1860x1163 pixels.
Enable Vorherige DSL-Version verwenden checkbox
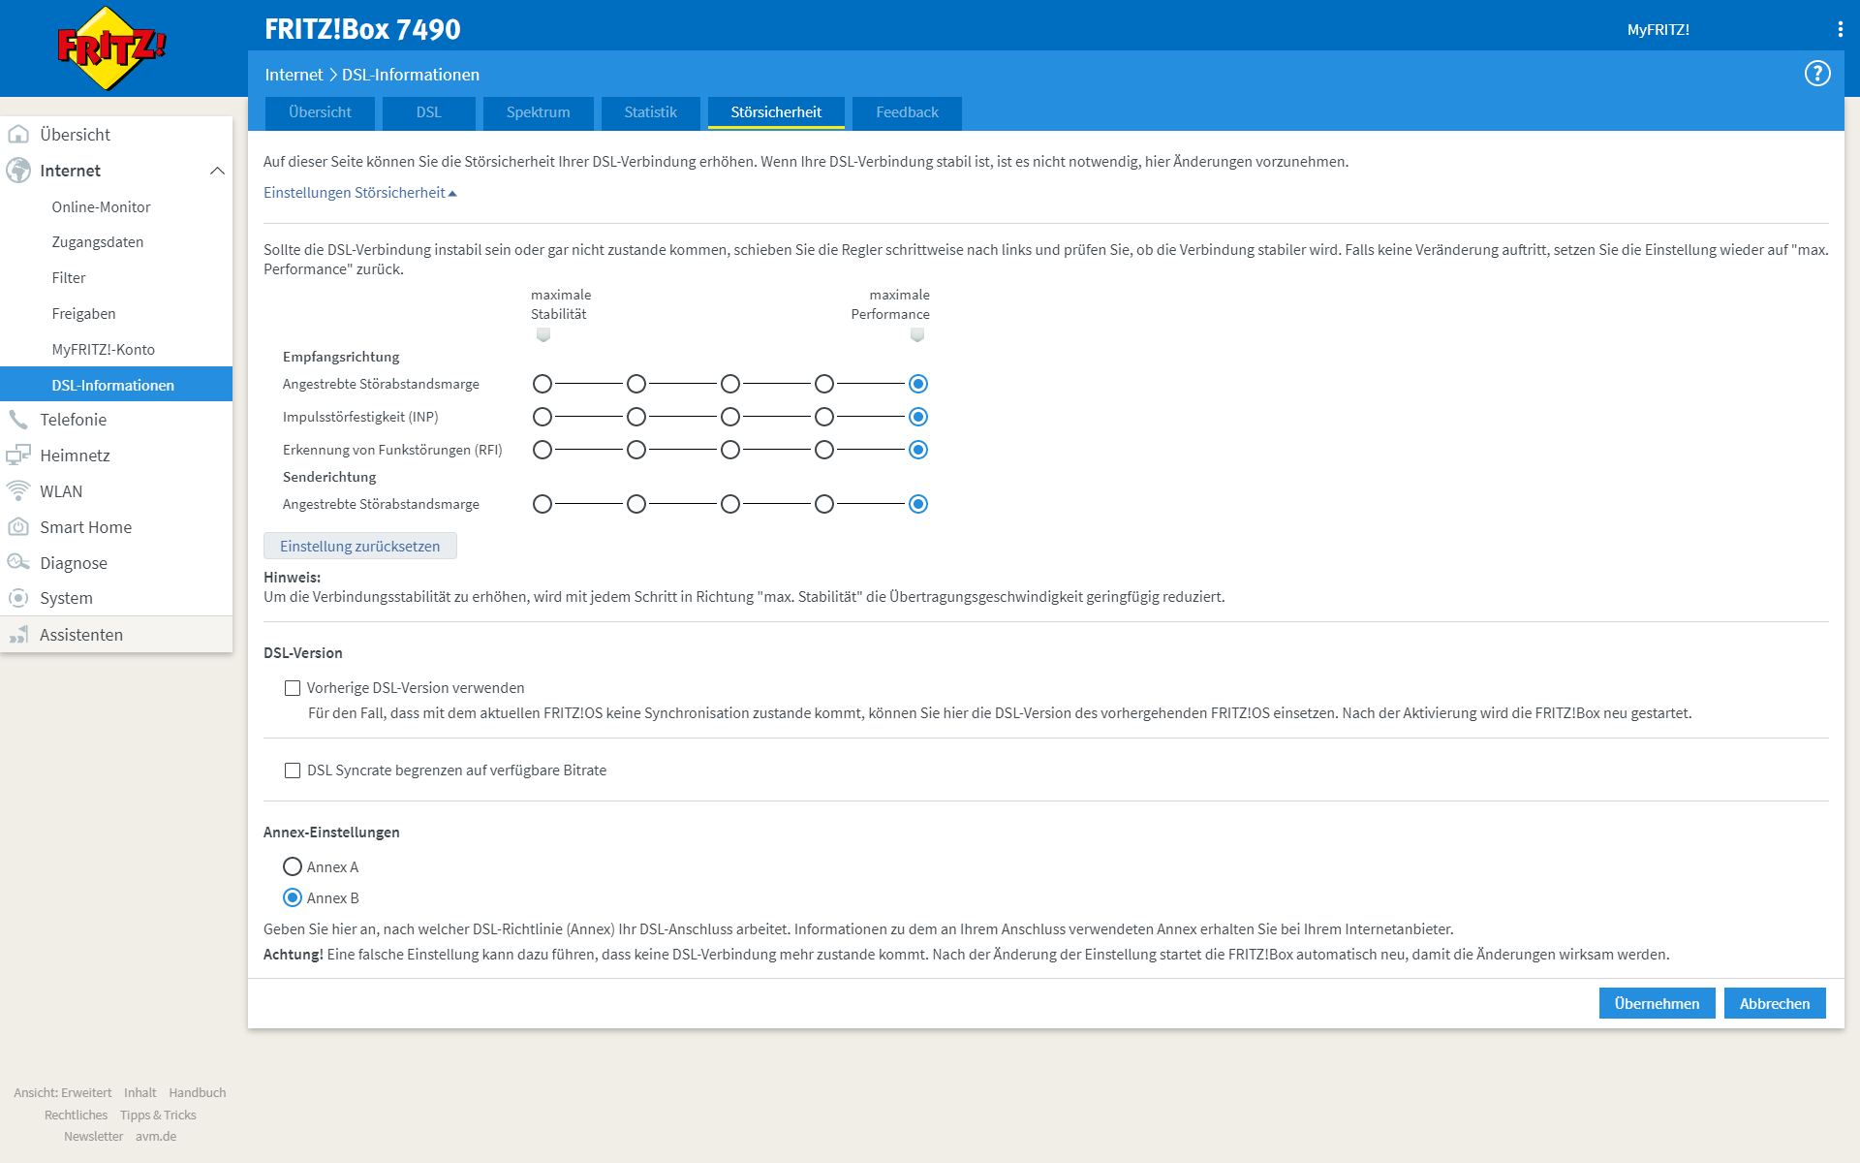(293, 688)
